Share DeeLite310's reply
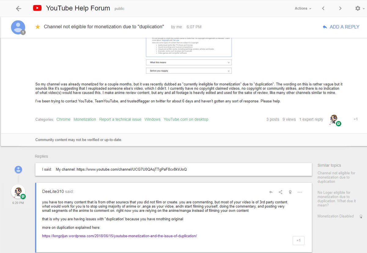Image resolution: width=367 pixels, height=253 pixels. pos(280,192)
